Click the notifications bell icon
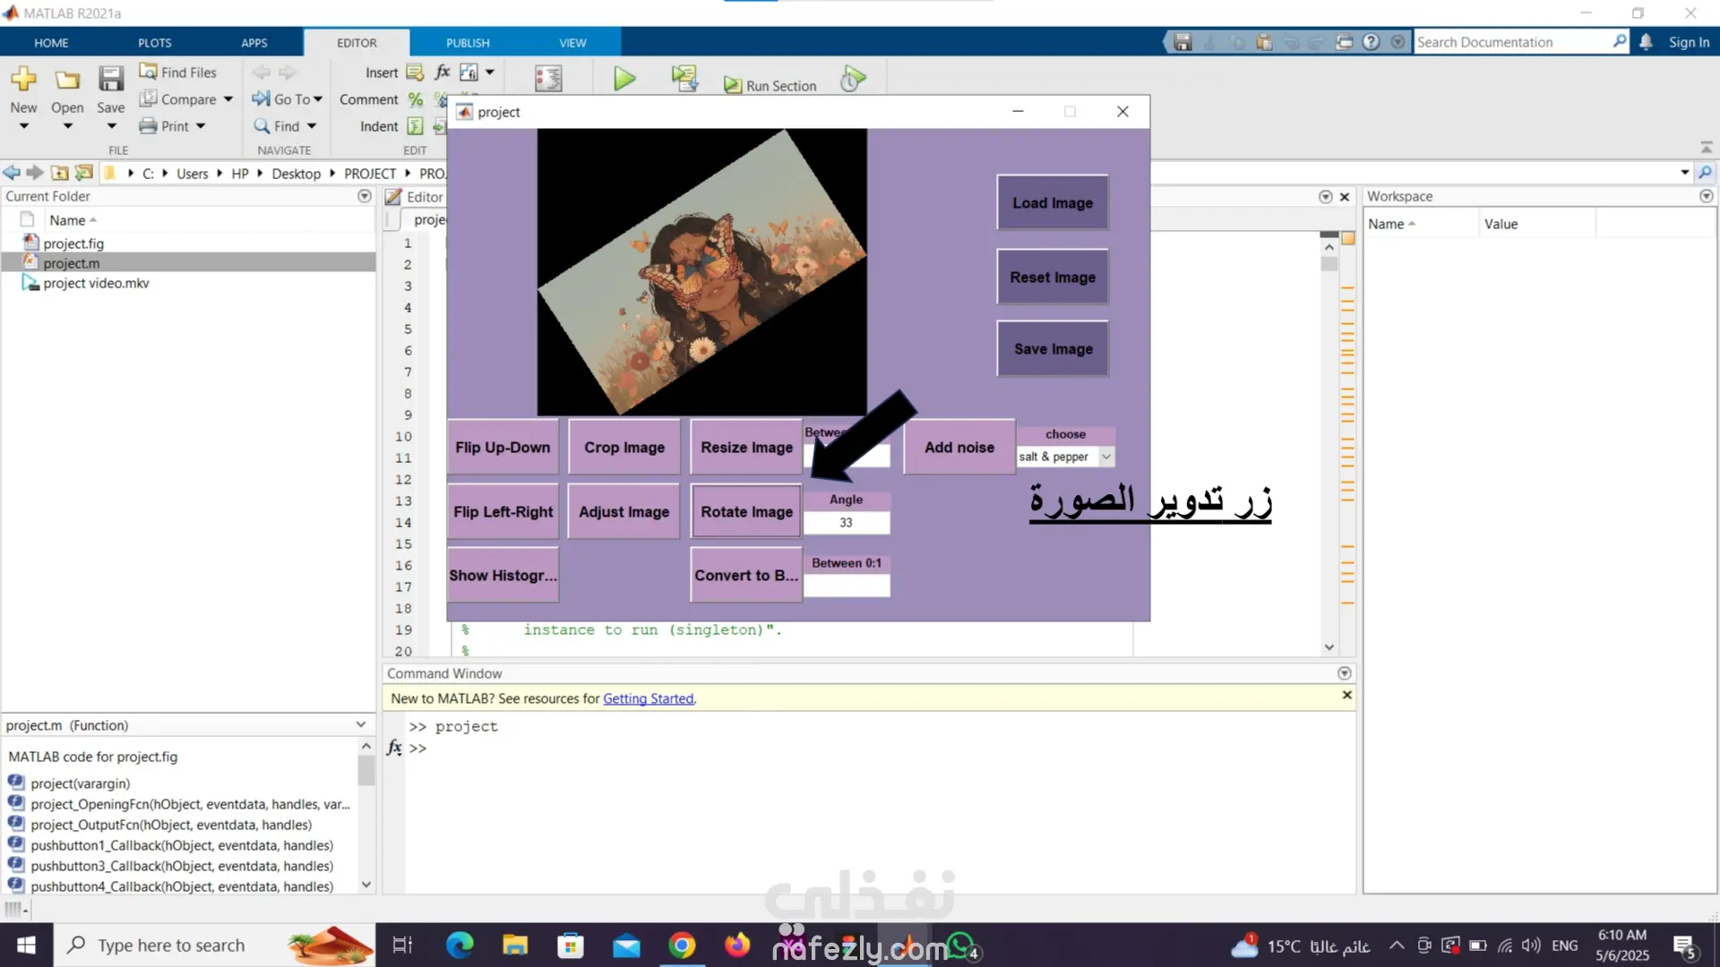The image size is (1720, 967). 1646,42
